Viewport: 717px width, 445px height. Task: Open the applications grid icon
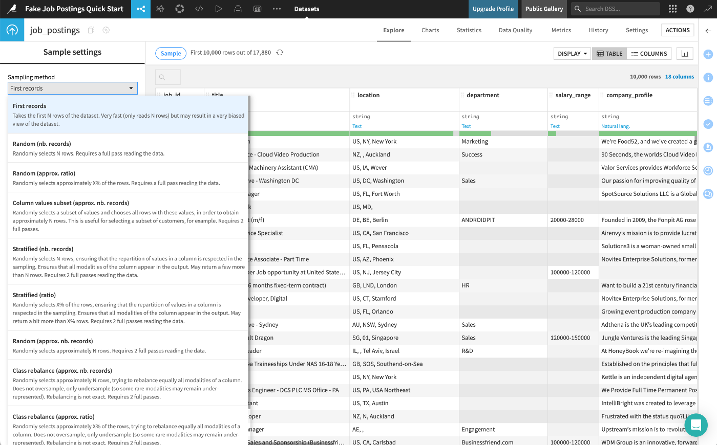point(673,9)
